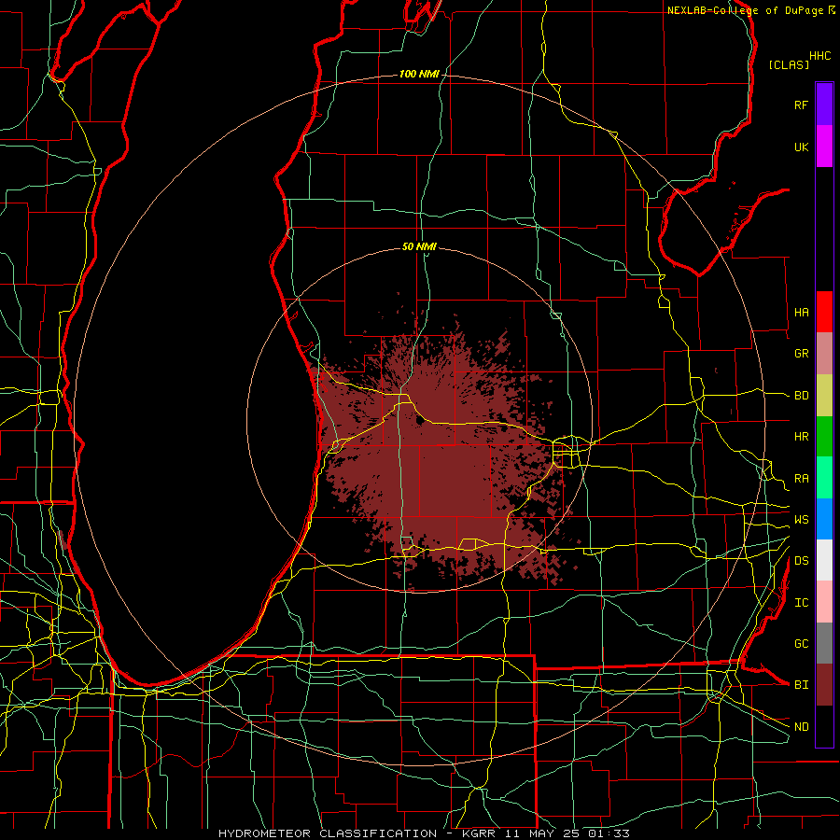Click the Hydrometeor Classification KGRR timestamp caption
The width and height of the screenshot is (840, 840).
coord(424,833)
